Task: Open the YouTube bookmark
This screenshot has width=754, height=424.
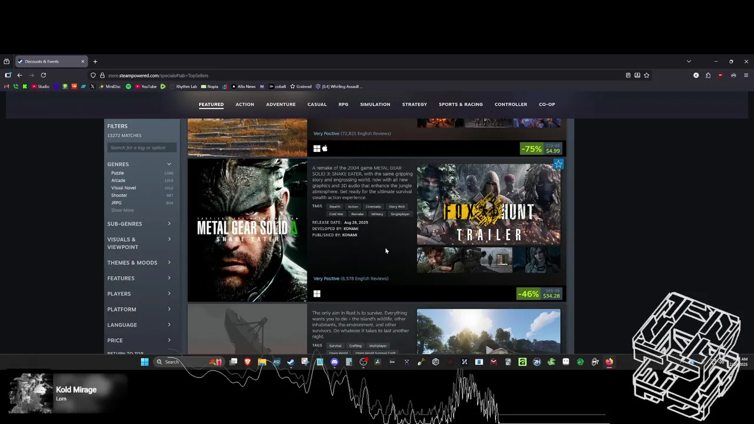Action: coord(145,87)
